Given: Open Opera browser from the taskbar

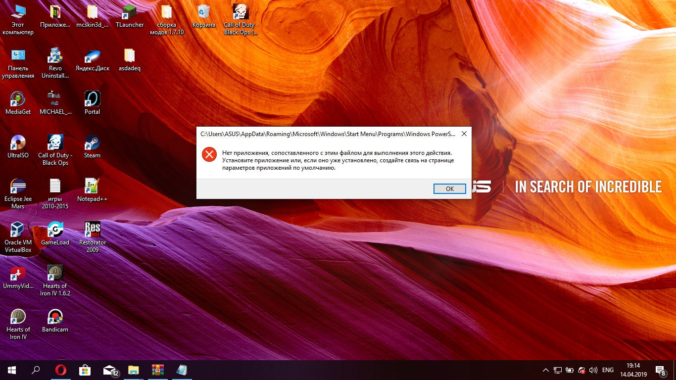Looking at the screenshot, I should [60, 370].
